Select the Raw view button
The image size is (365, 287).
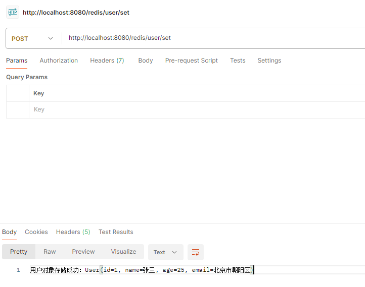point(50,252)
